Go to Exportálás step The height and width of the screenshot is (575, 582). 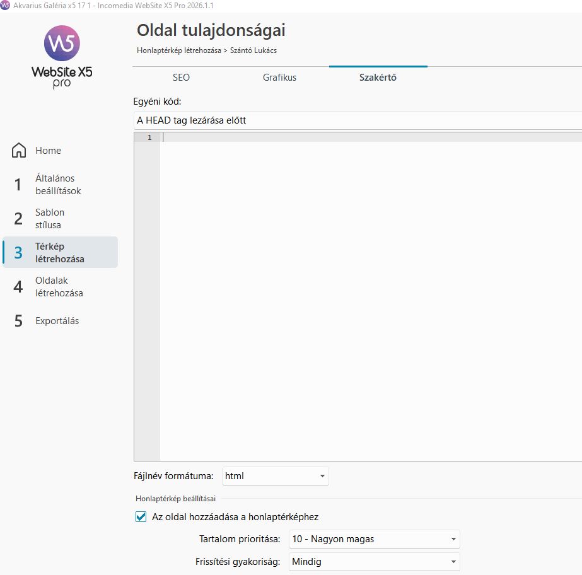point(57,321)
